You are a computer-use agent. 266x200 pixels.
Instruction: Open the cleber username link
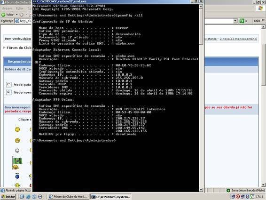(27, 39)
